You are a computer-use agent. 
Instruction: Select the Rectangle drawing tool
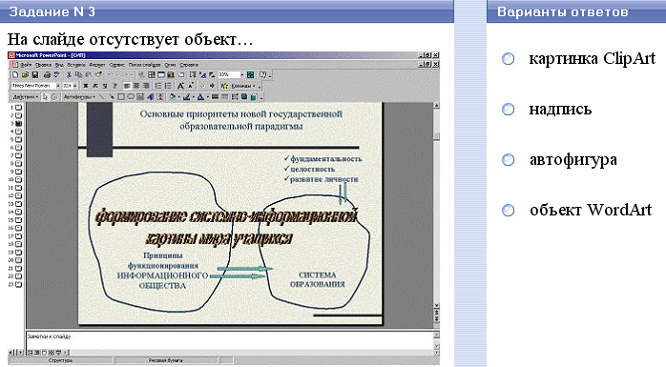(x=121, y=96)
